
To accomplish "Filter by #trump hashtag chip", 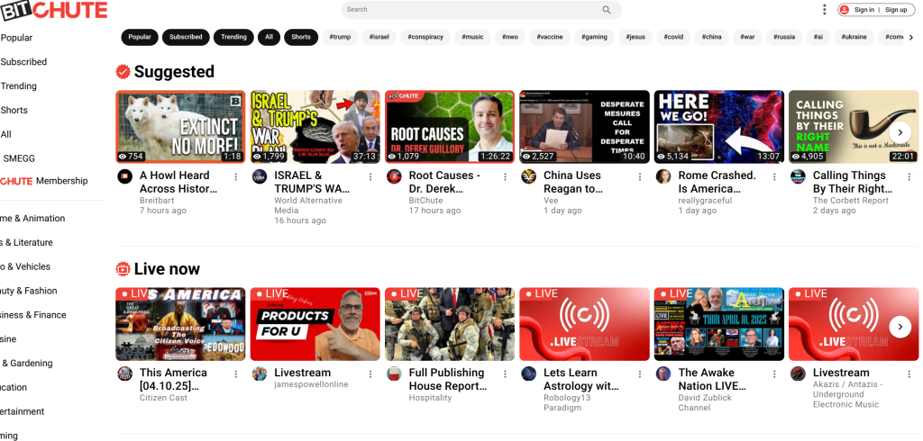I will (x=340, y=37).
